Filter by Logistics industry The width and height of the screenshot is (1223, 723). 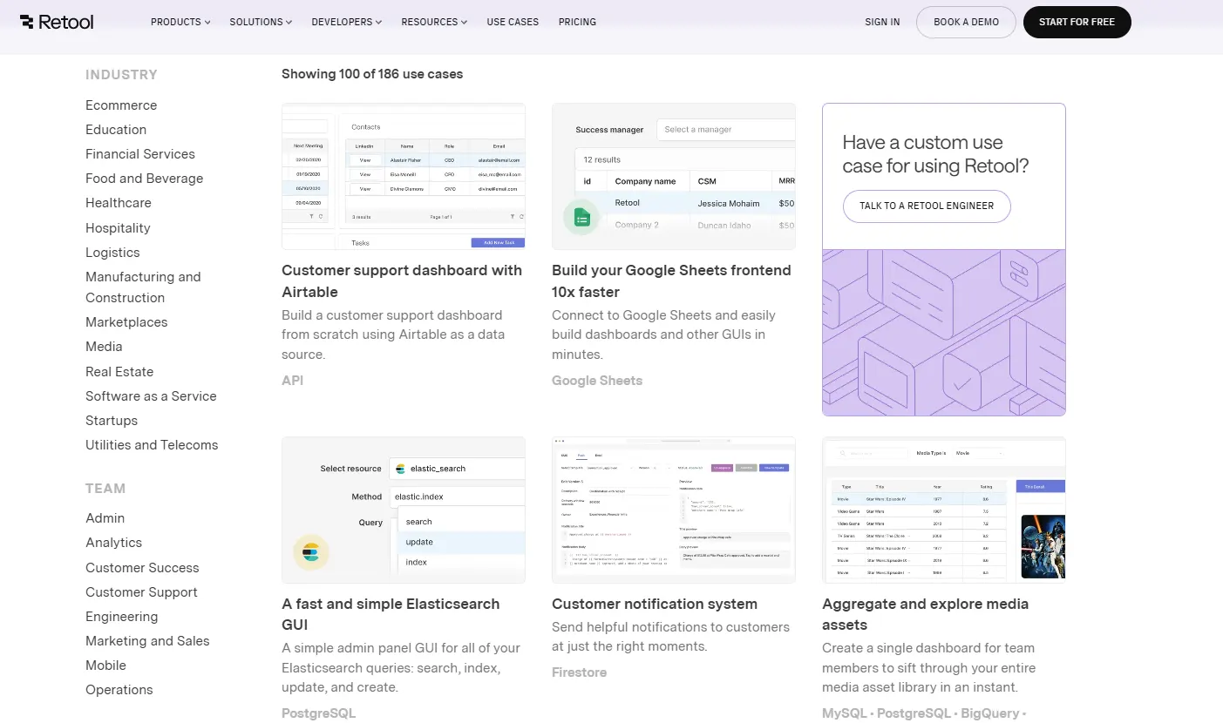click(x=112, y=253)
